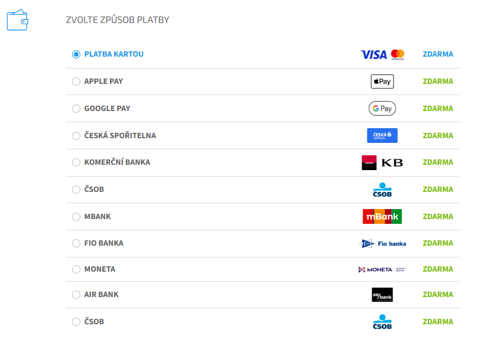Click the KB Komerční banka logo
The image size is (497, 339).
click(x=382, y=162)
